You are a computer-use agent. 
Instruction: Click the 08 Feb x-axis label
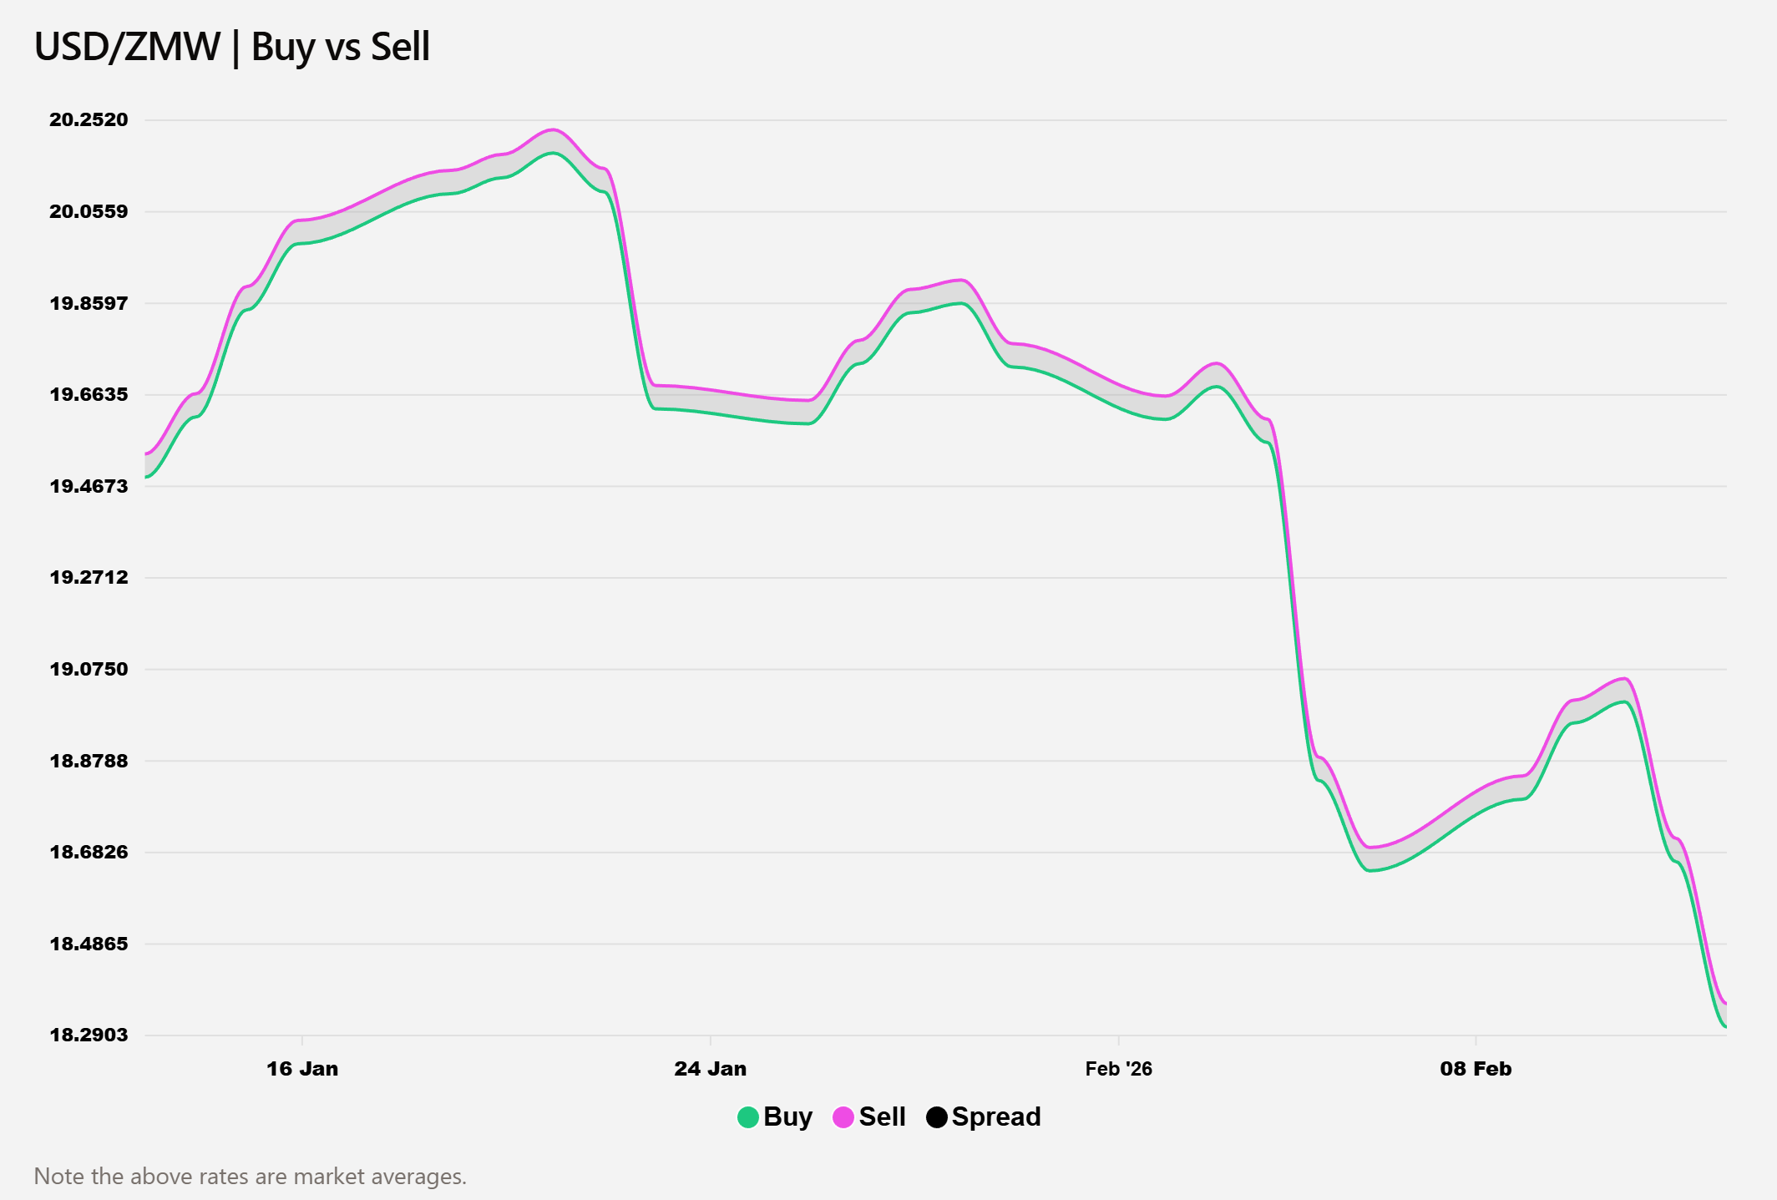(1476, 1069)
